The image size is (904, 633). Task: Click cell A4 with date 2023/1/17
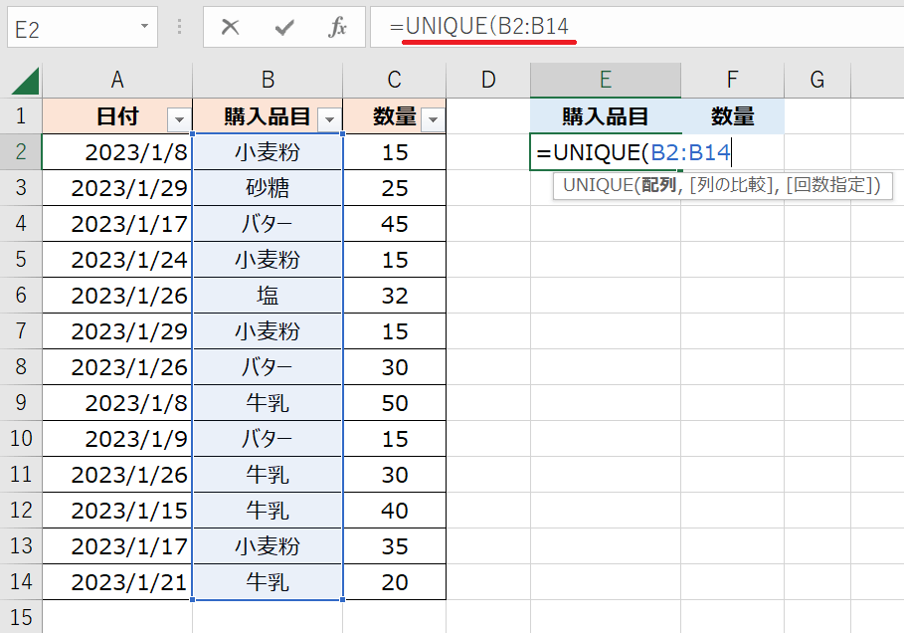click(118, 224)
